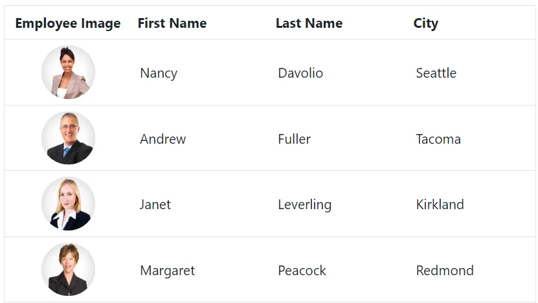Image resolution: width=538 pixels, height=303 pixels.
Task: Click Janet Leverling's employee photo
Action: [x=68, y=204]
